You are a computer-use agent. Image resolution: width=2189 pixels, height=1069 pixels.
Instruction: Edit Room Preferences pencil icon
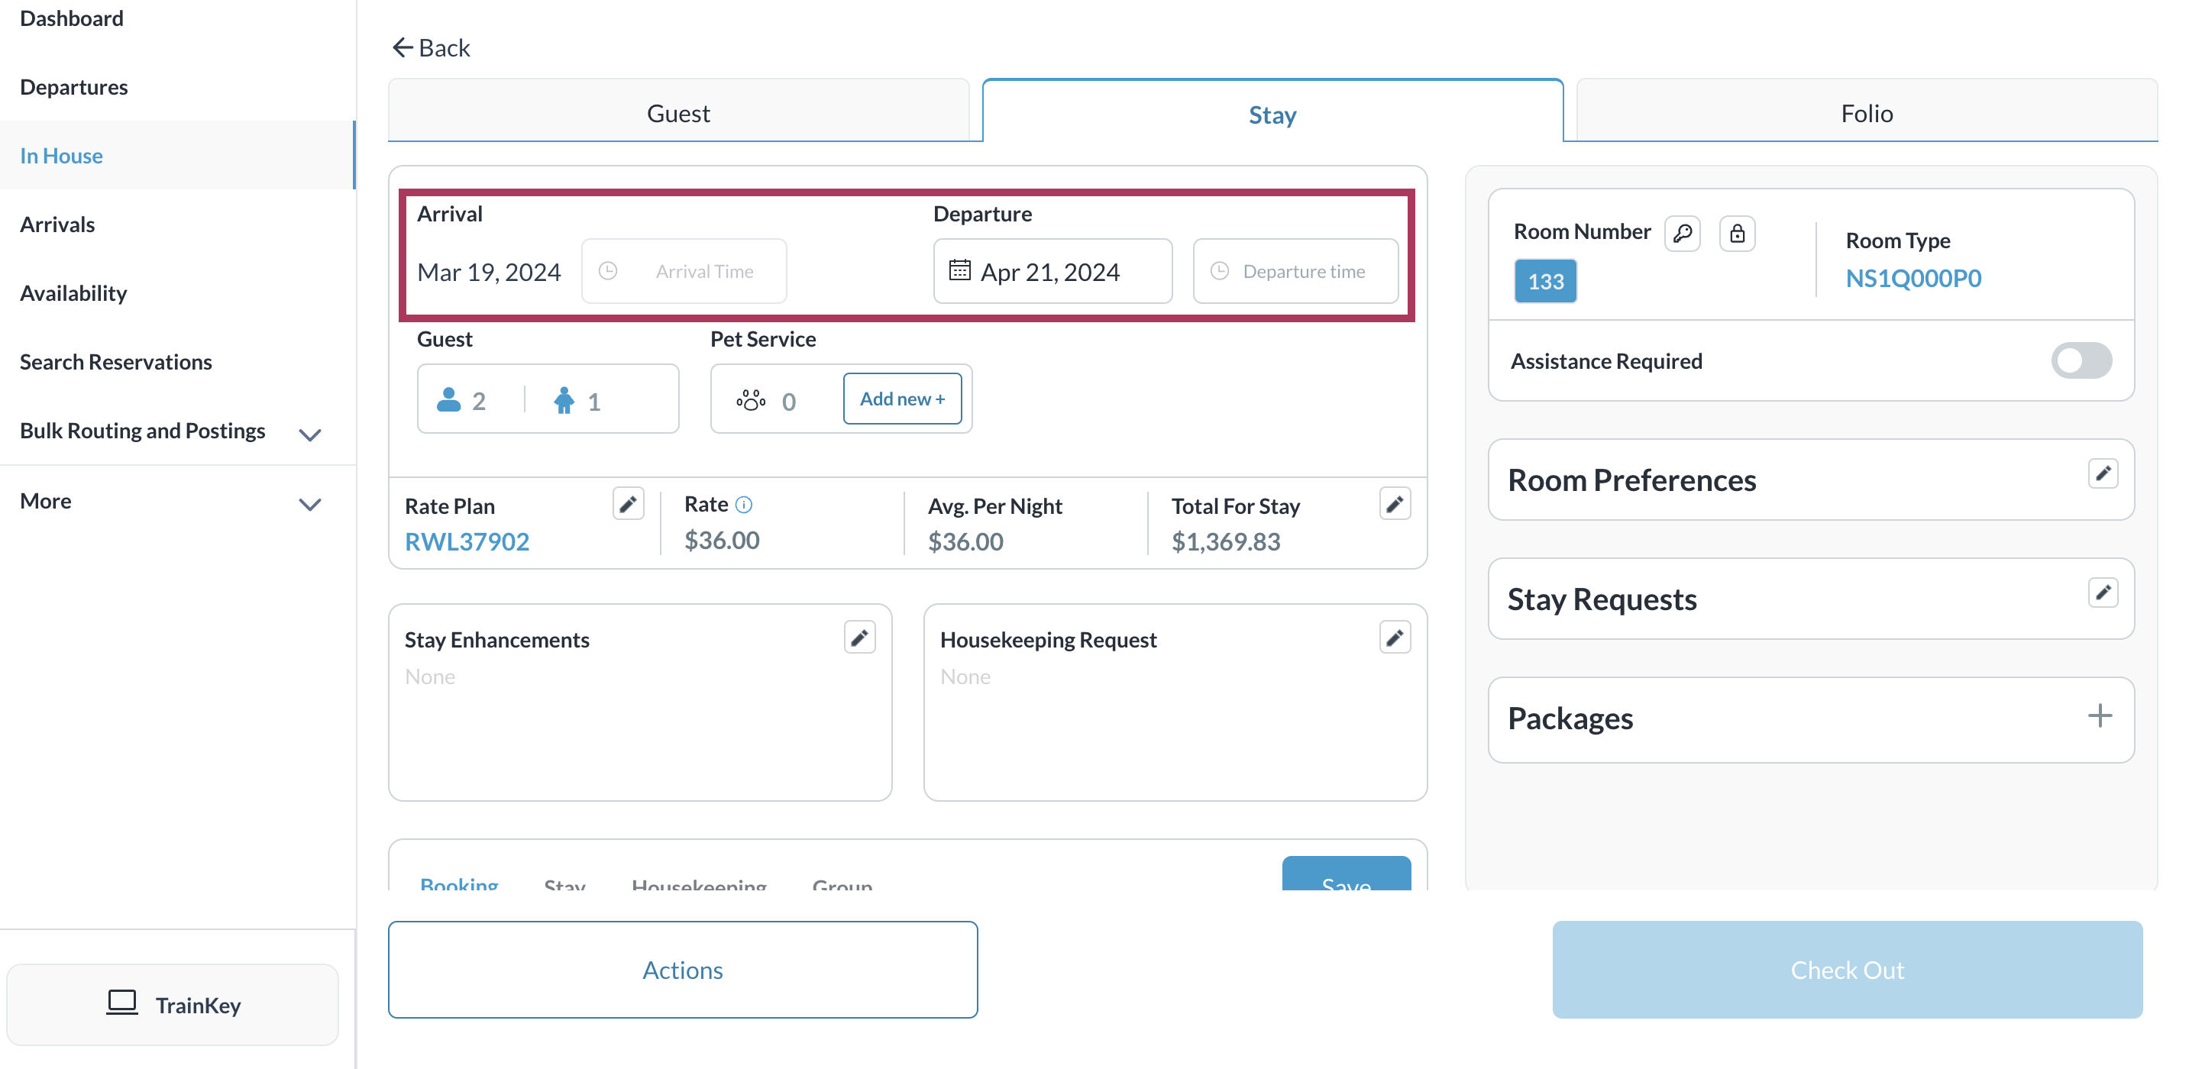point(2103,474)
